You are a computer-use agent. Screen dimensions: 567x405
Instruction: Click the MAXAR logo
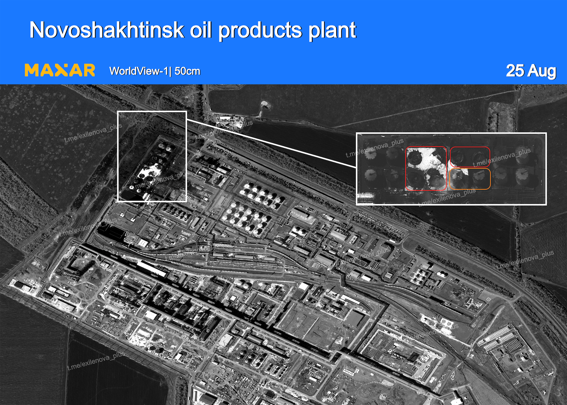click(60, 70)
